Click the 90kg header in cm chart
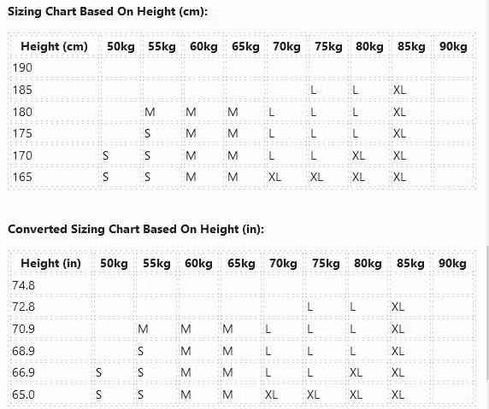 click(453, 46)
